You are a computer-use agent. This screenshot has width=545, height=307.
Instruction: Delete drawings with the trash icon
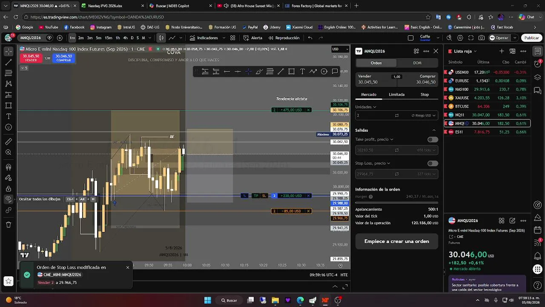[x=9, y=224]
